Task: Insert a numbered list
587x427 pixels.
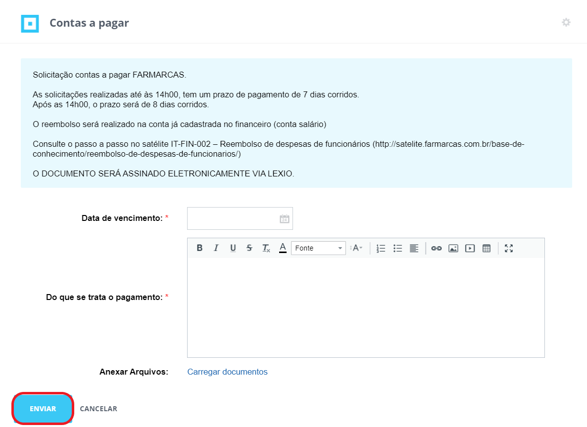Action: coord(381,248)
